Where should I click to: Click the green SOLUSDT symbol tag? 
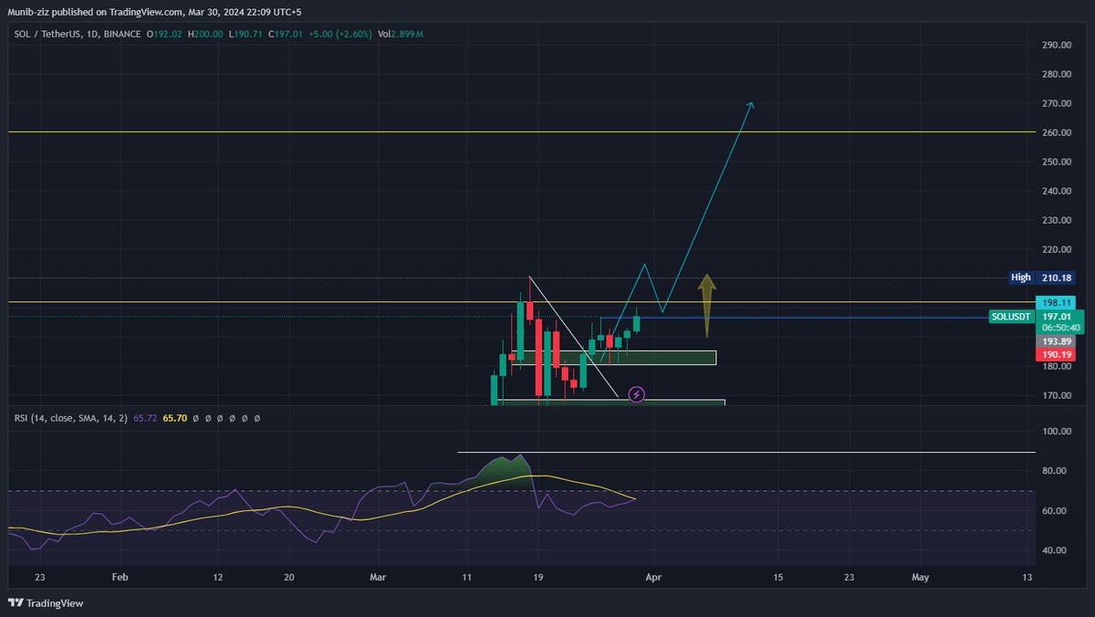point(1011,316)
